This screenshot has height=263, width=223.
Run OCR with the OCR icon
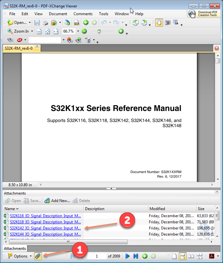click(x=77, y=23)
